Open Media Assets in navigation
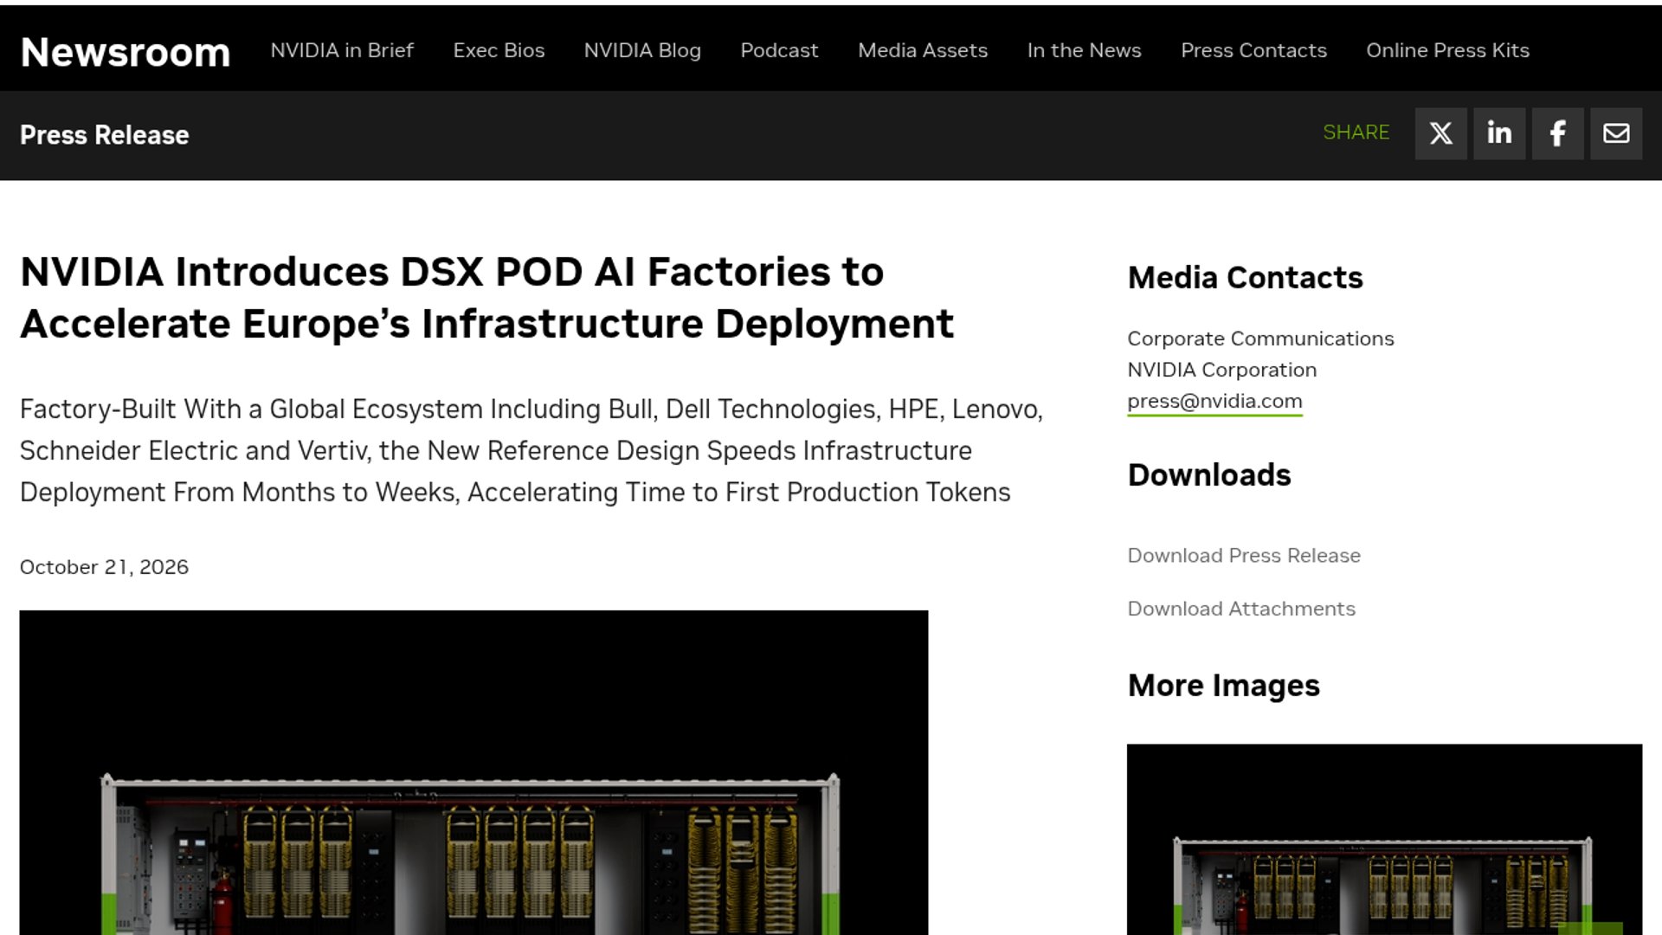Image resolution: width=1662 pixels, height=935 pixels. point(923,50)
